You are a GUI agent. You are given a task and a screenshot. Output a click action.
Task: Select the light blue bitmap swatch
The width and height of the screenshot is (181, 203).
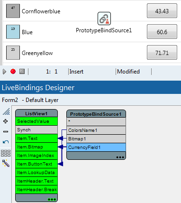pyautogui.click(x=13, y=32)
